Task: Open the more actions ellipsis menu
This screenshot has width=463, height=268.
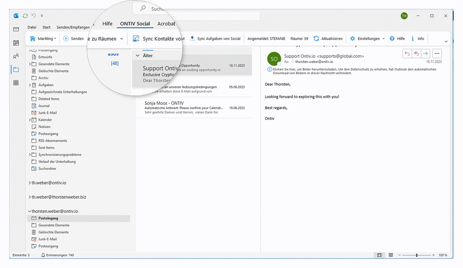Action: click(x=437, y=54)
